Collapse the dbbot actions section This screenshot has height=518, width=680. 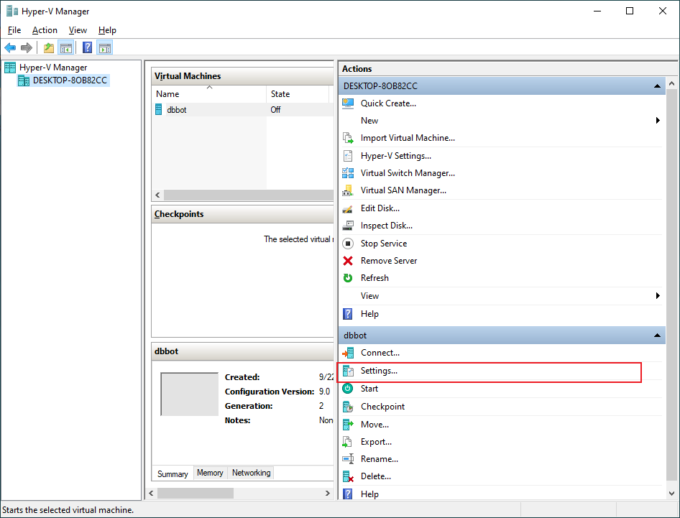tap(657, 335)
